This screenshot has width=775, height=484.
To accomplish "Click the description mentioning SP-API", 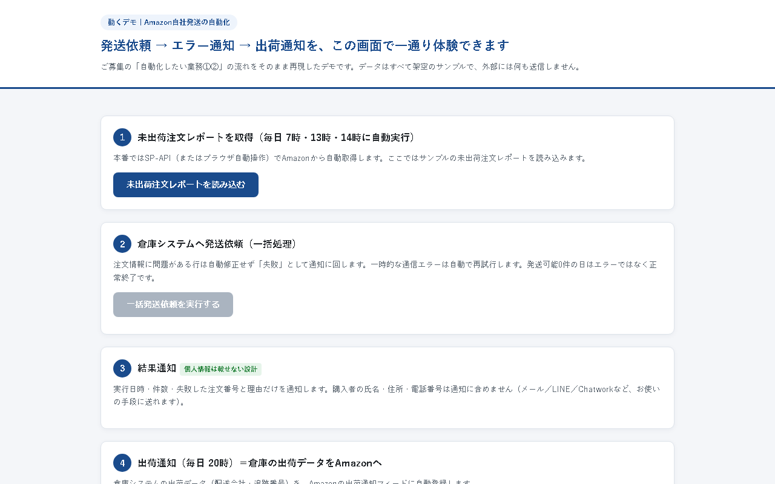I will pyautogui.click(x=351, y=158).
